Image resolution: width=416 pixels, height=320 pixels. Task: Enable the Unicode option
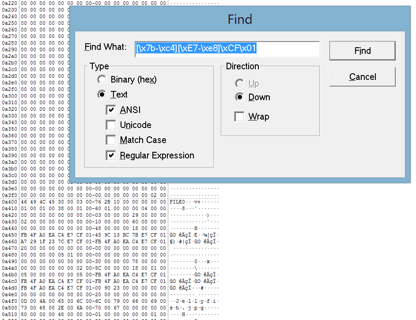(111, 125)
